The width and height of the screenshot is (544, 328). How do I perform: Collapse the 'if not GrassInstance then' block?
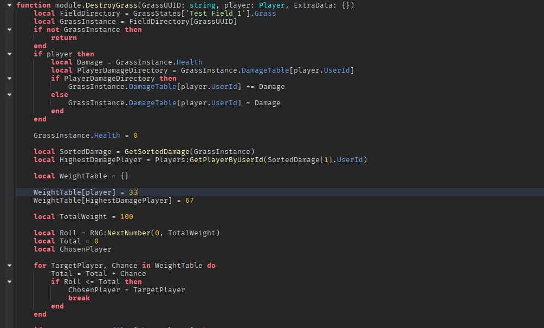point(9,29)
